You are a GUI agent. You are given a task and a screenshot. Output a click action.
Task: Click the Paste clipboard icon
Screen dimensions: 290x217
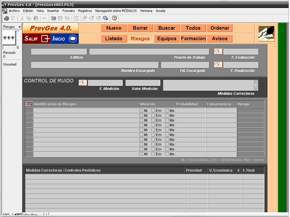[x=36, y=18]
